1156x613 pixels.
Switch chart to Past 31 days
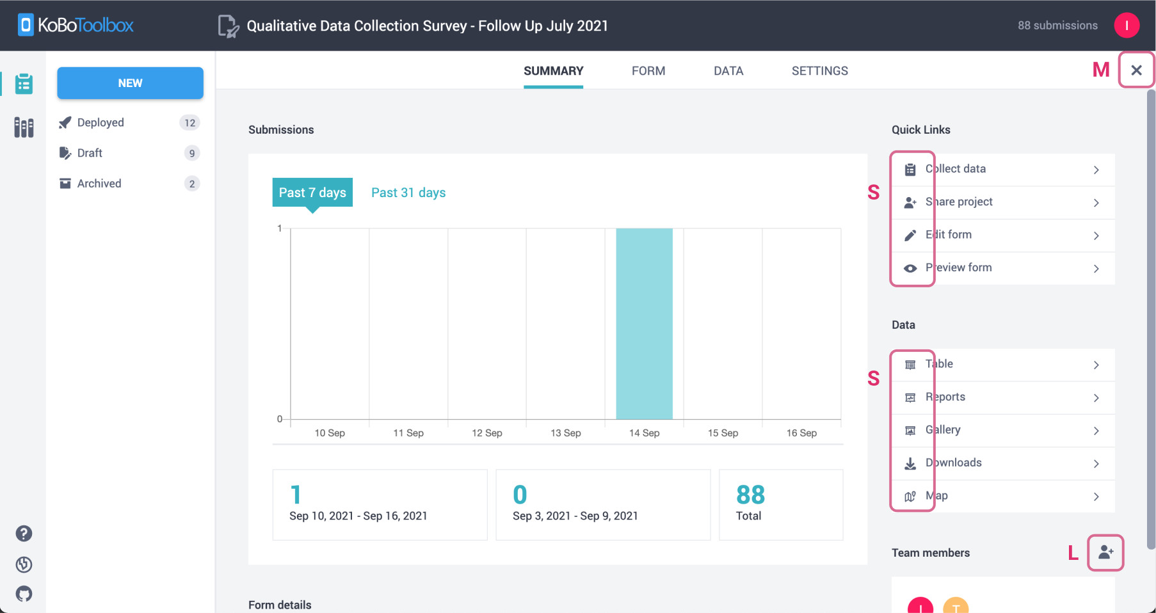pyautogui.click(x=408, y=192)
